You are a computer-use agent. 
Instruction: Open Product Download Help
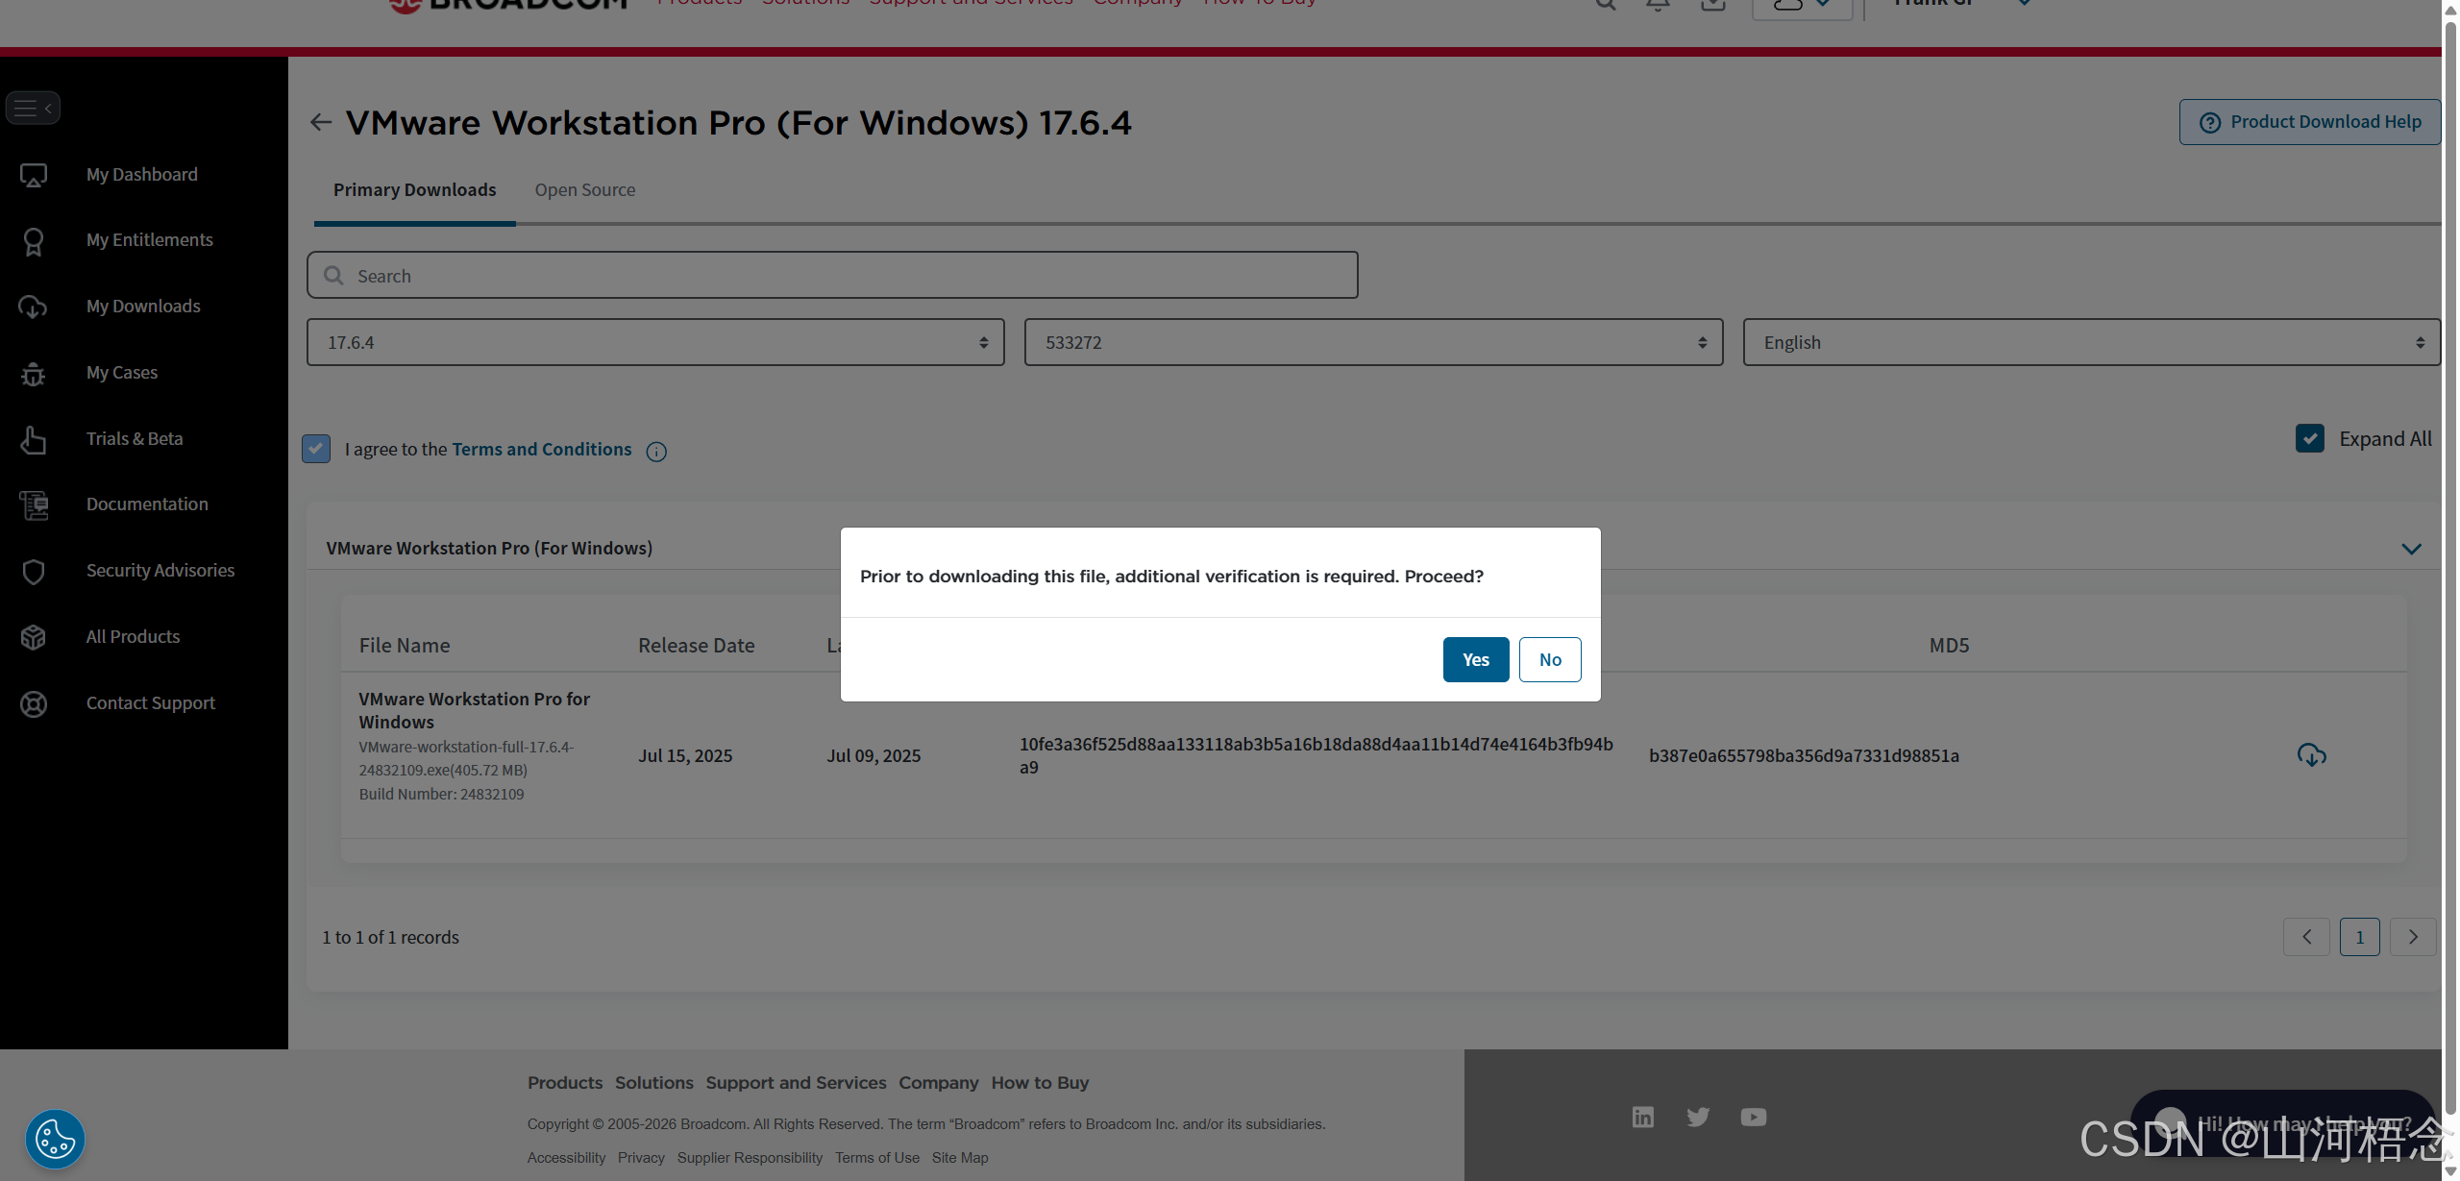(2310, 122)
